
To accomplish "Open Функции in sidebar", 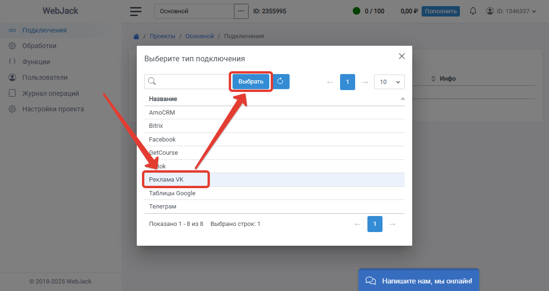I will [36, 62].
